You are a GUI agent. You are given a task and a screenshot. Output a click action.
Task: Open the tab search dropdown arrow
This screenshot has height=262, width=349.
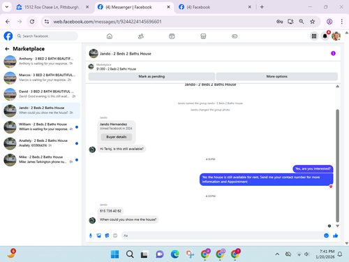[7, 7]
